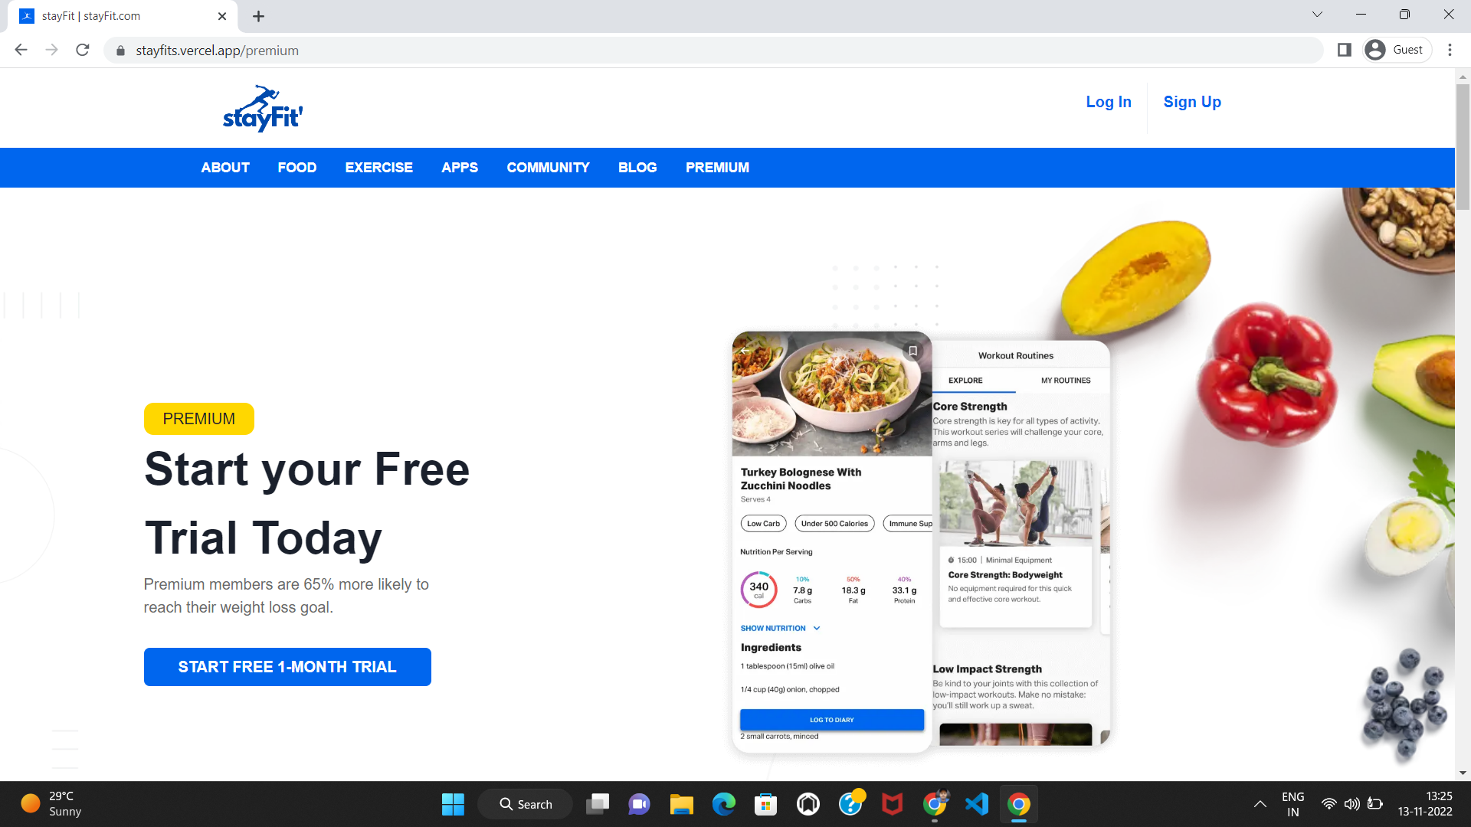Show hidden system tray icons
1471x827 pixels.
point(1260,804)
